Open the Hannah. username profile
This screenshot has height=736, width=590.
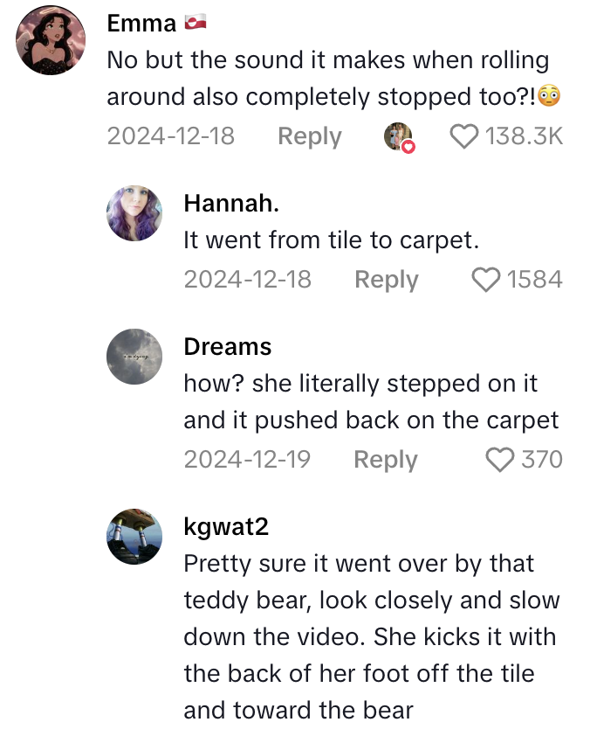(x=231, y=204)
